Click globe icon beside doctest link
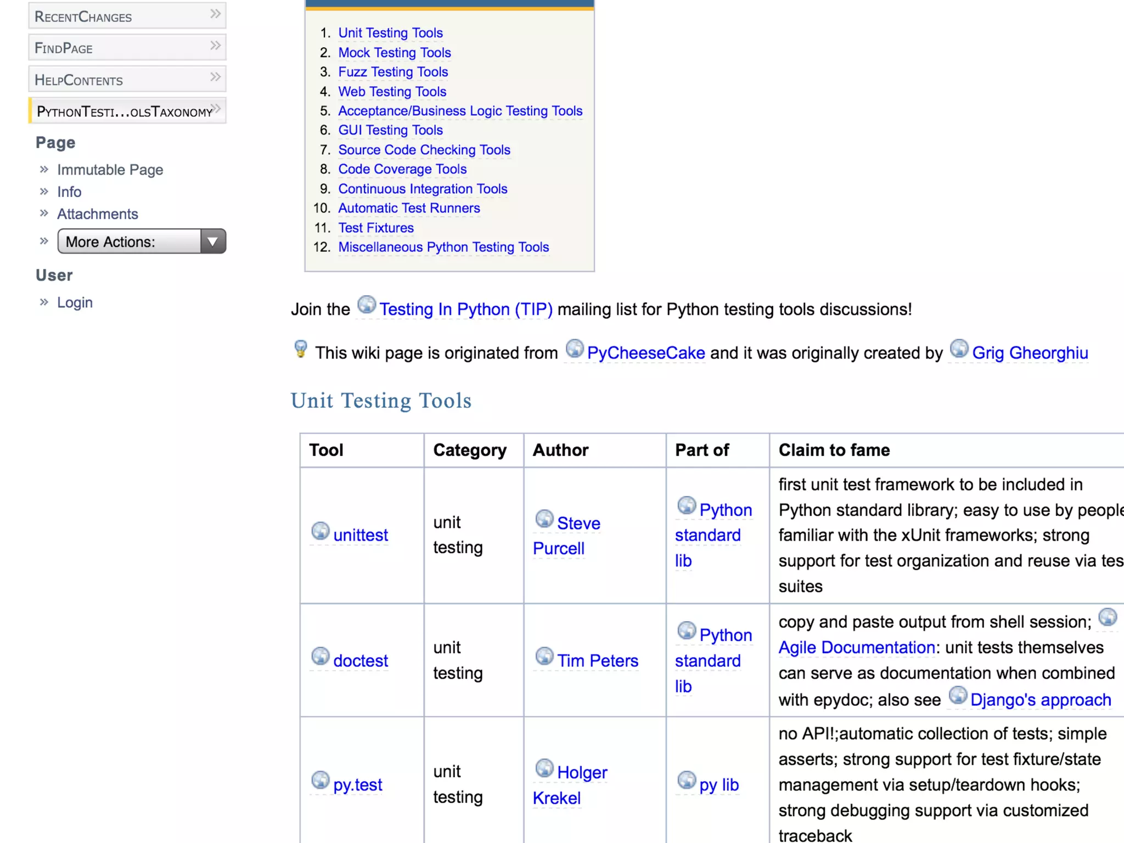 (x=321, y=656)
